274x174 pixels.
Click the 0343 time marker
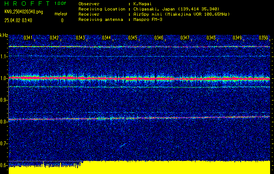[x=81, y=38]
